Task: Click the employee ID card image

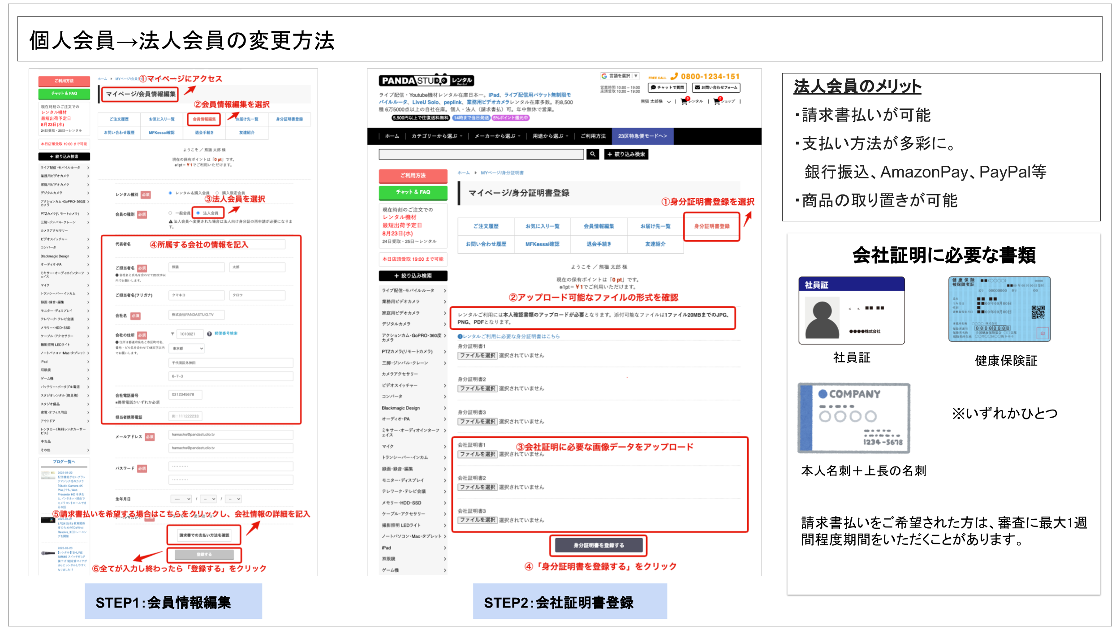Action: [x=851, y=311]
